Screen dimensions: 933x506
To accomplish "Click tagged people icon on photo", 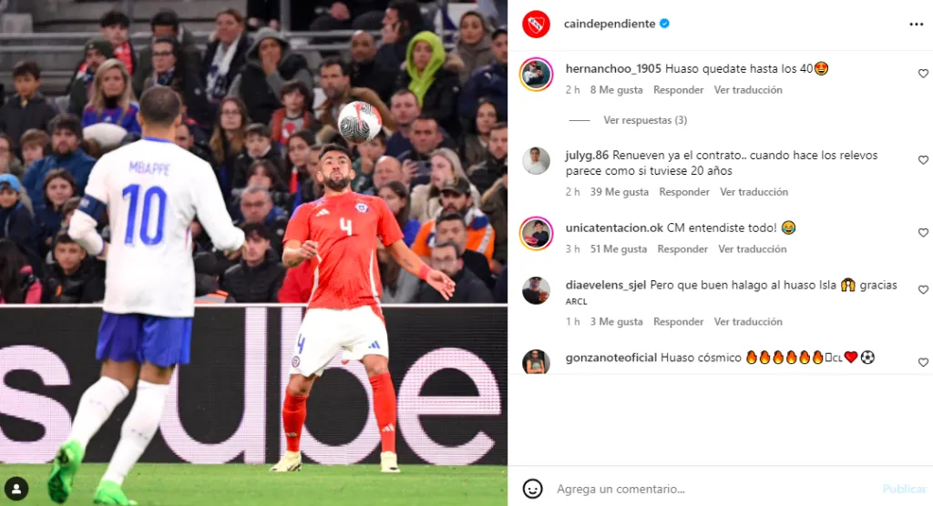I will tap(16, 489).
